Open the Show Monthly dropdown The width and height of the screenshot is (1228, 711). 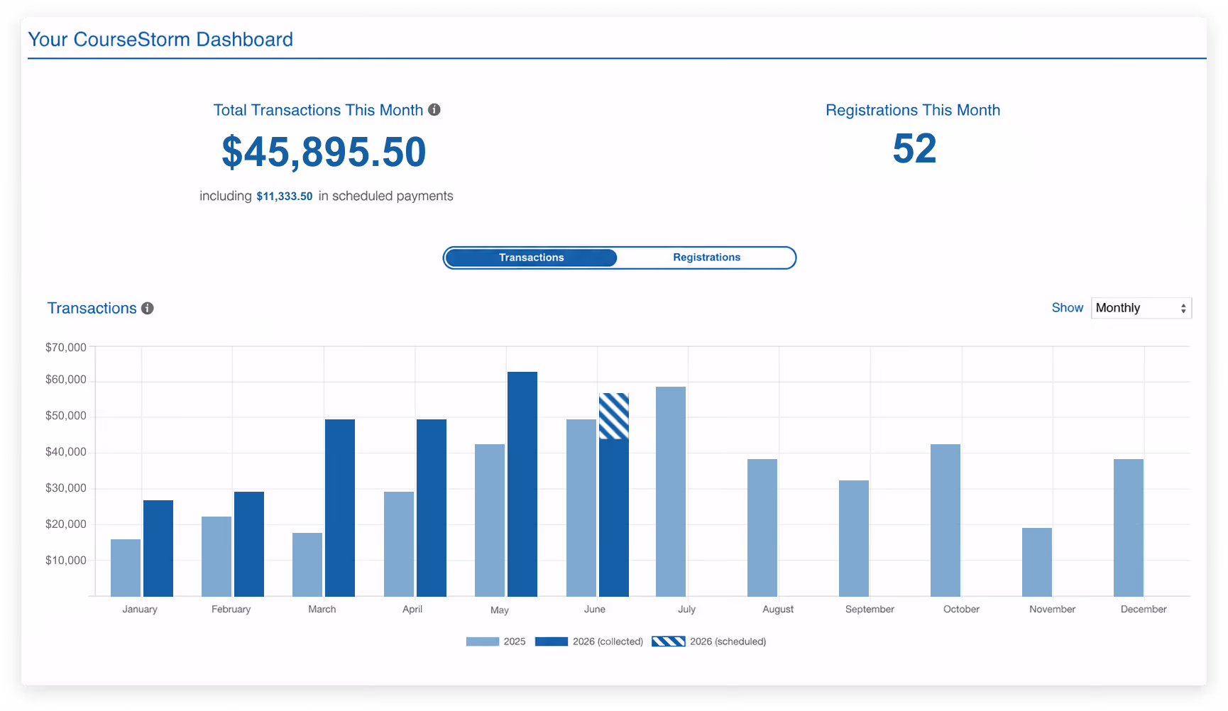tap(1141, 308)
